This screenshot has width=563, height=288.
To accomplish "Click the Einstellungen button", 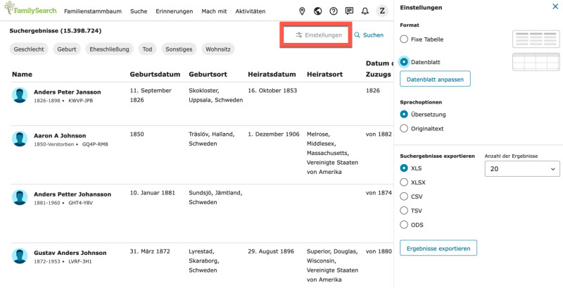I will tap(319, 35).
